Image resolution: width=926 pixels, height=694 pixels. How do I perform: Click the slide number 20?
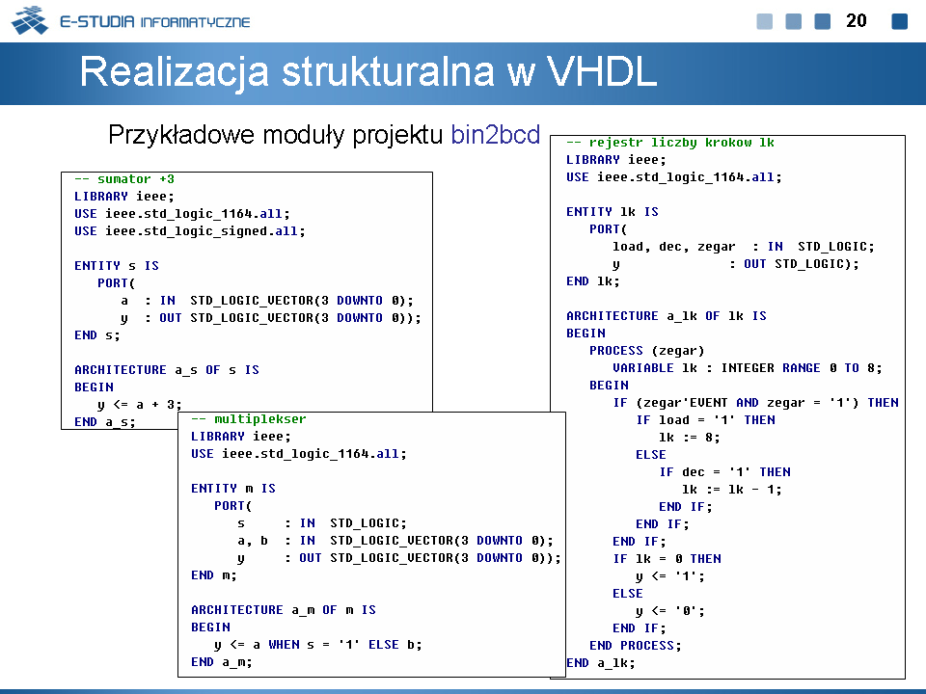coord(857,20)
